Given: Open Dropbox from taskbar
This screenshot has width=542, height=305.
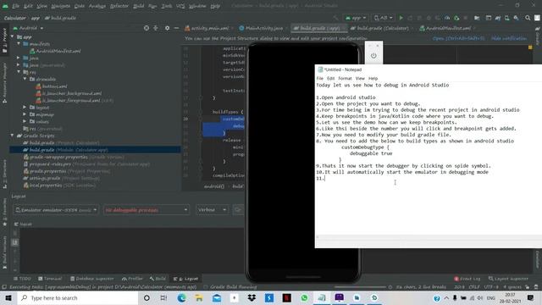Looking at the screenshot, I should point(252,297).
